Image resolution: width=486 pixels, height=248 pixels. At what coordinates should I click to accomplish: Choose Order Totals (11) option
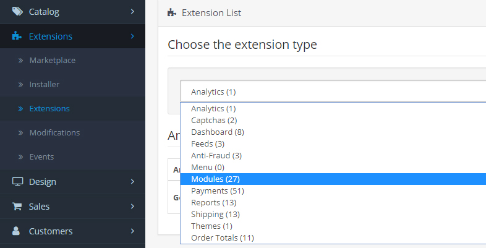[223, 238]
